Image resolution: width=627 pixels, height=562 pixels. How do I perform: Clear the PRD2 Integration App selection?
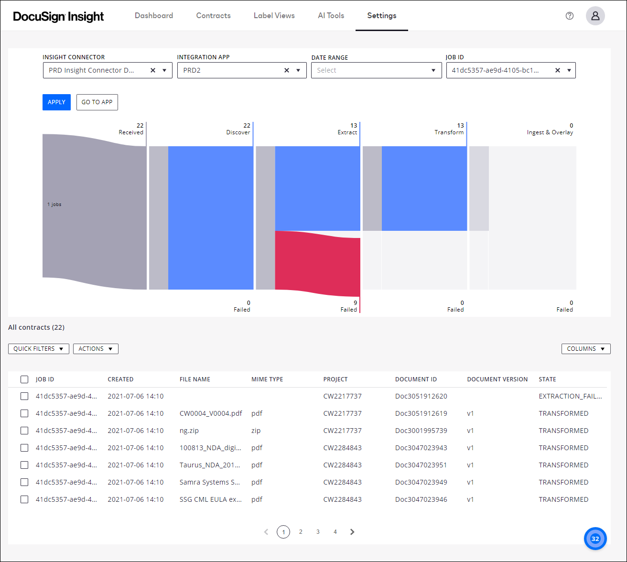[287, 70]
